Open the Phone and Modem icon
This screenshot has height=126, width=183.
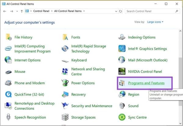coord(8,83)
